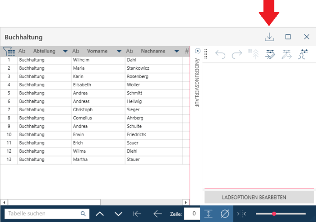Open the Abteilung column dropdown
316x222 pixels.
pos(65,52)
